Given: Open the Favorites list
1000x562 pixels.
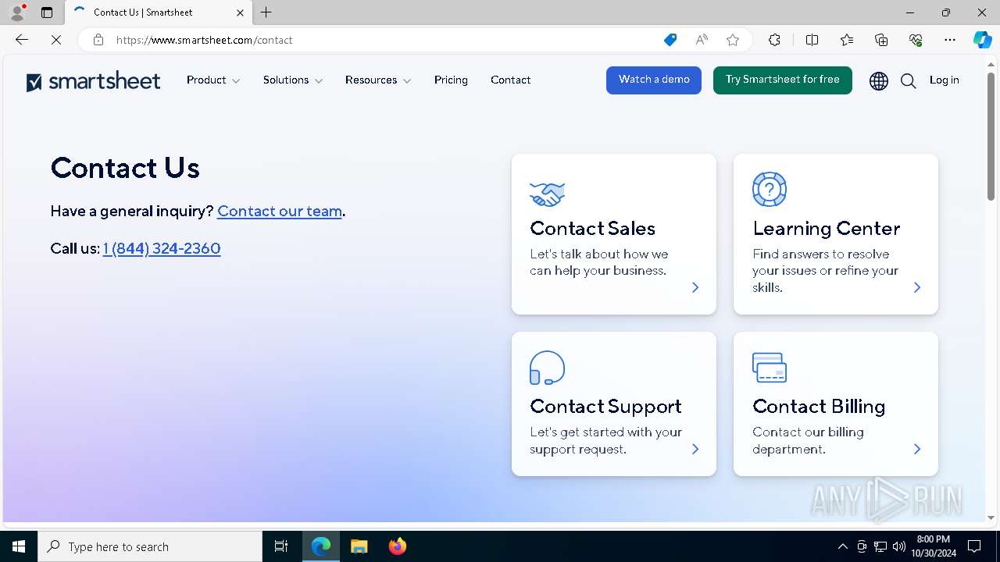Looking at the screenshot, I should coord(847,40).
